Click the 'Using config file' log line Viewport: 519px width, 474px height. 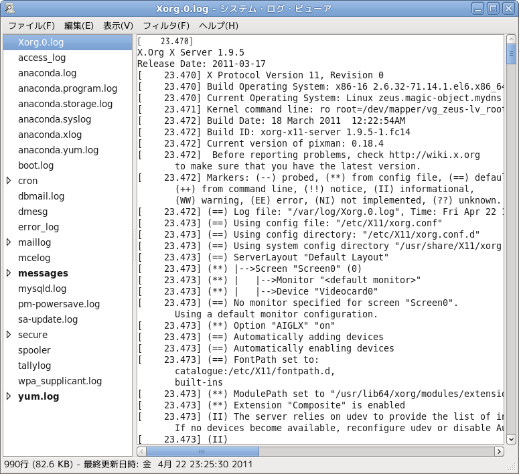coord(290,224)
